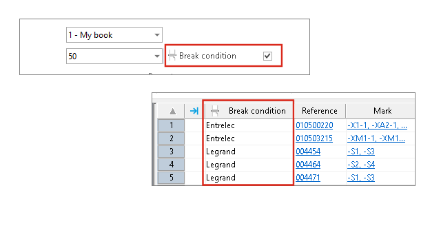Click the sort triangle column header
The height and width of the screenshot is (248, 441).
pos(172,112)
